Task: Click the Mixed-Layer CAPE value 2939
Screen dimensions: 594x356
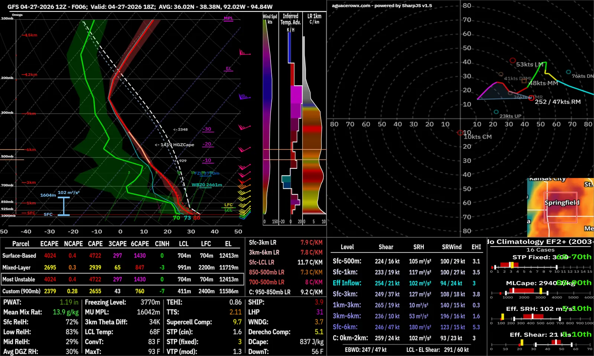Action: (95, 267)
